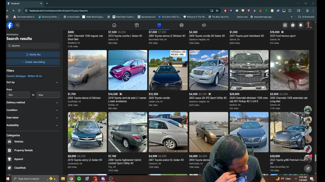The image size is (325, 182).
Task: Bookmark this page with the star icon
Action: pos(217,11)
